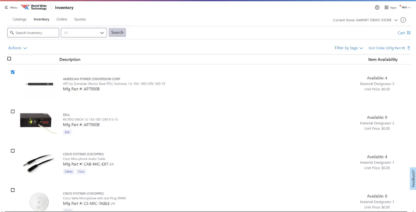Click Cisco Table Microphone with Jack Plug SPARE

[94, 198]
